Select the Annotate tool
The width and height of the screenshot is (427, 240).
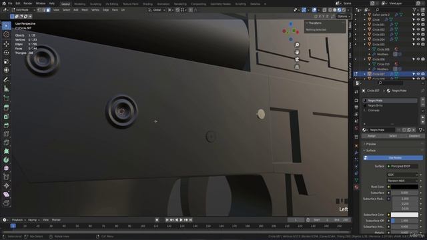tap(6, 79)
